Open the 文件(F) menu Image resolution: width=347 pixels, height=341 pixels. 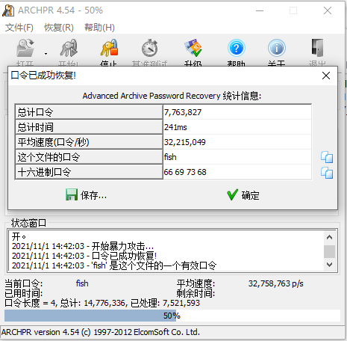tap(19, 28)
